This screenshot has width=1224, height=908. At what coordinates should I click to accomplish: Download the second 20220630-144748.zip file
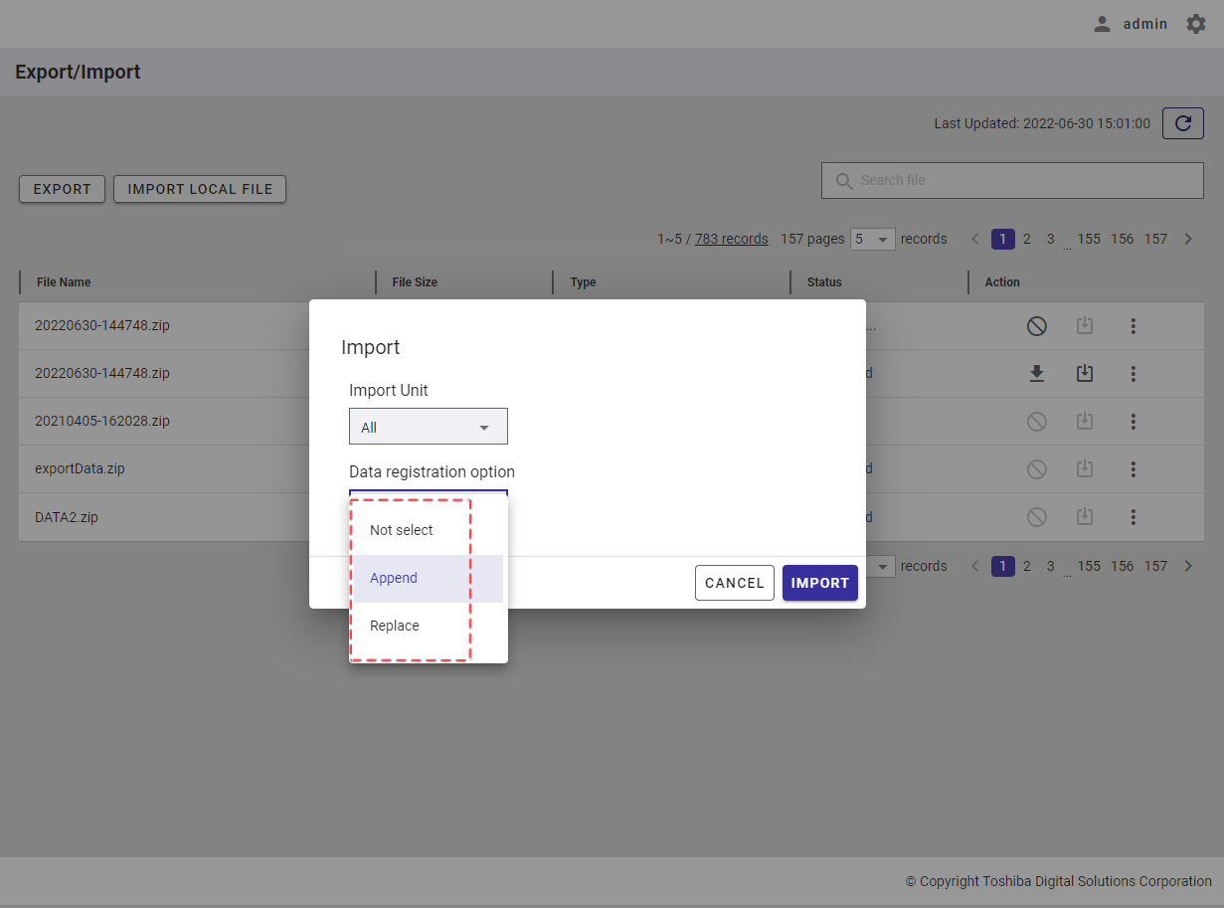(x=1036, y=374)
